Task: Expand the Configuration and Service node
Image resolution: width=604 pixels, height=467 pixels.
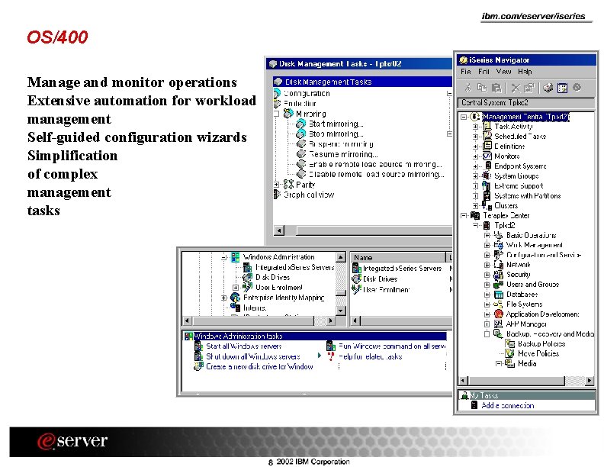Action: [487, 255]
